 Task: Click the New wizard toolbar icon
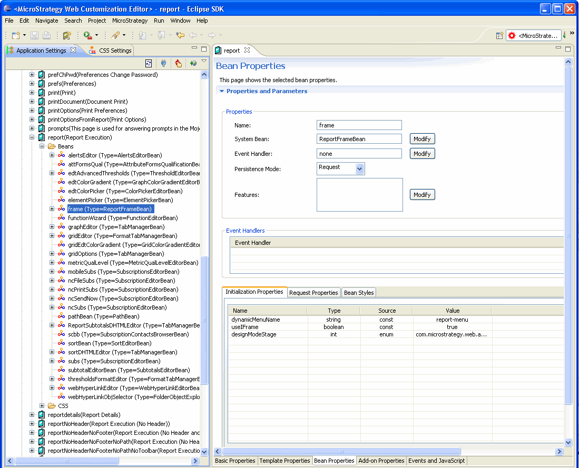16,35
